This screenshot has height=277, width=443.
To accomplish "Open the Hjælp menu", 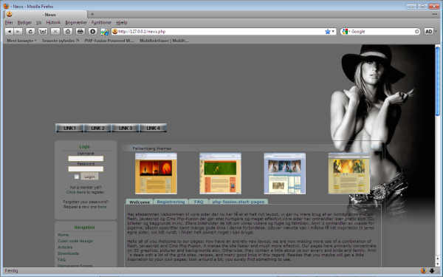I will (x=122, y=23).
